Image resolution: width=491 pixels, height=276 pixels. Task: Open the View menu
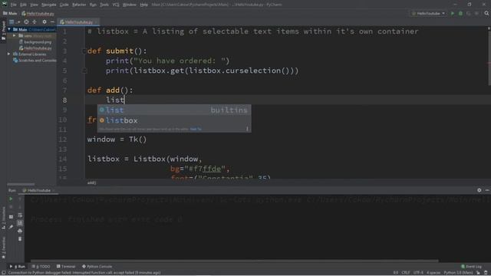(34, 5)
